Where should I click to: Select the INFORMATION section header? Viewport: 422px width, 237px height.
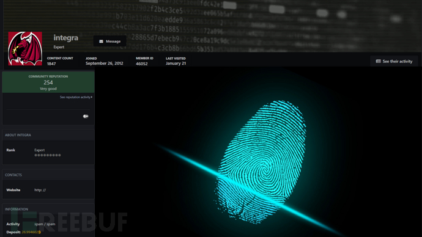16,209
